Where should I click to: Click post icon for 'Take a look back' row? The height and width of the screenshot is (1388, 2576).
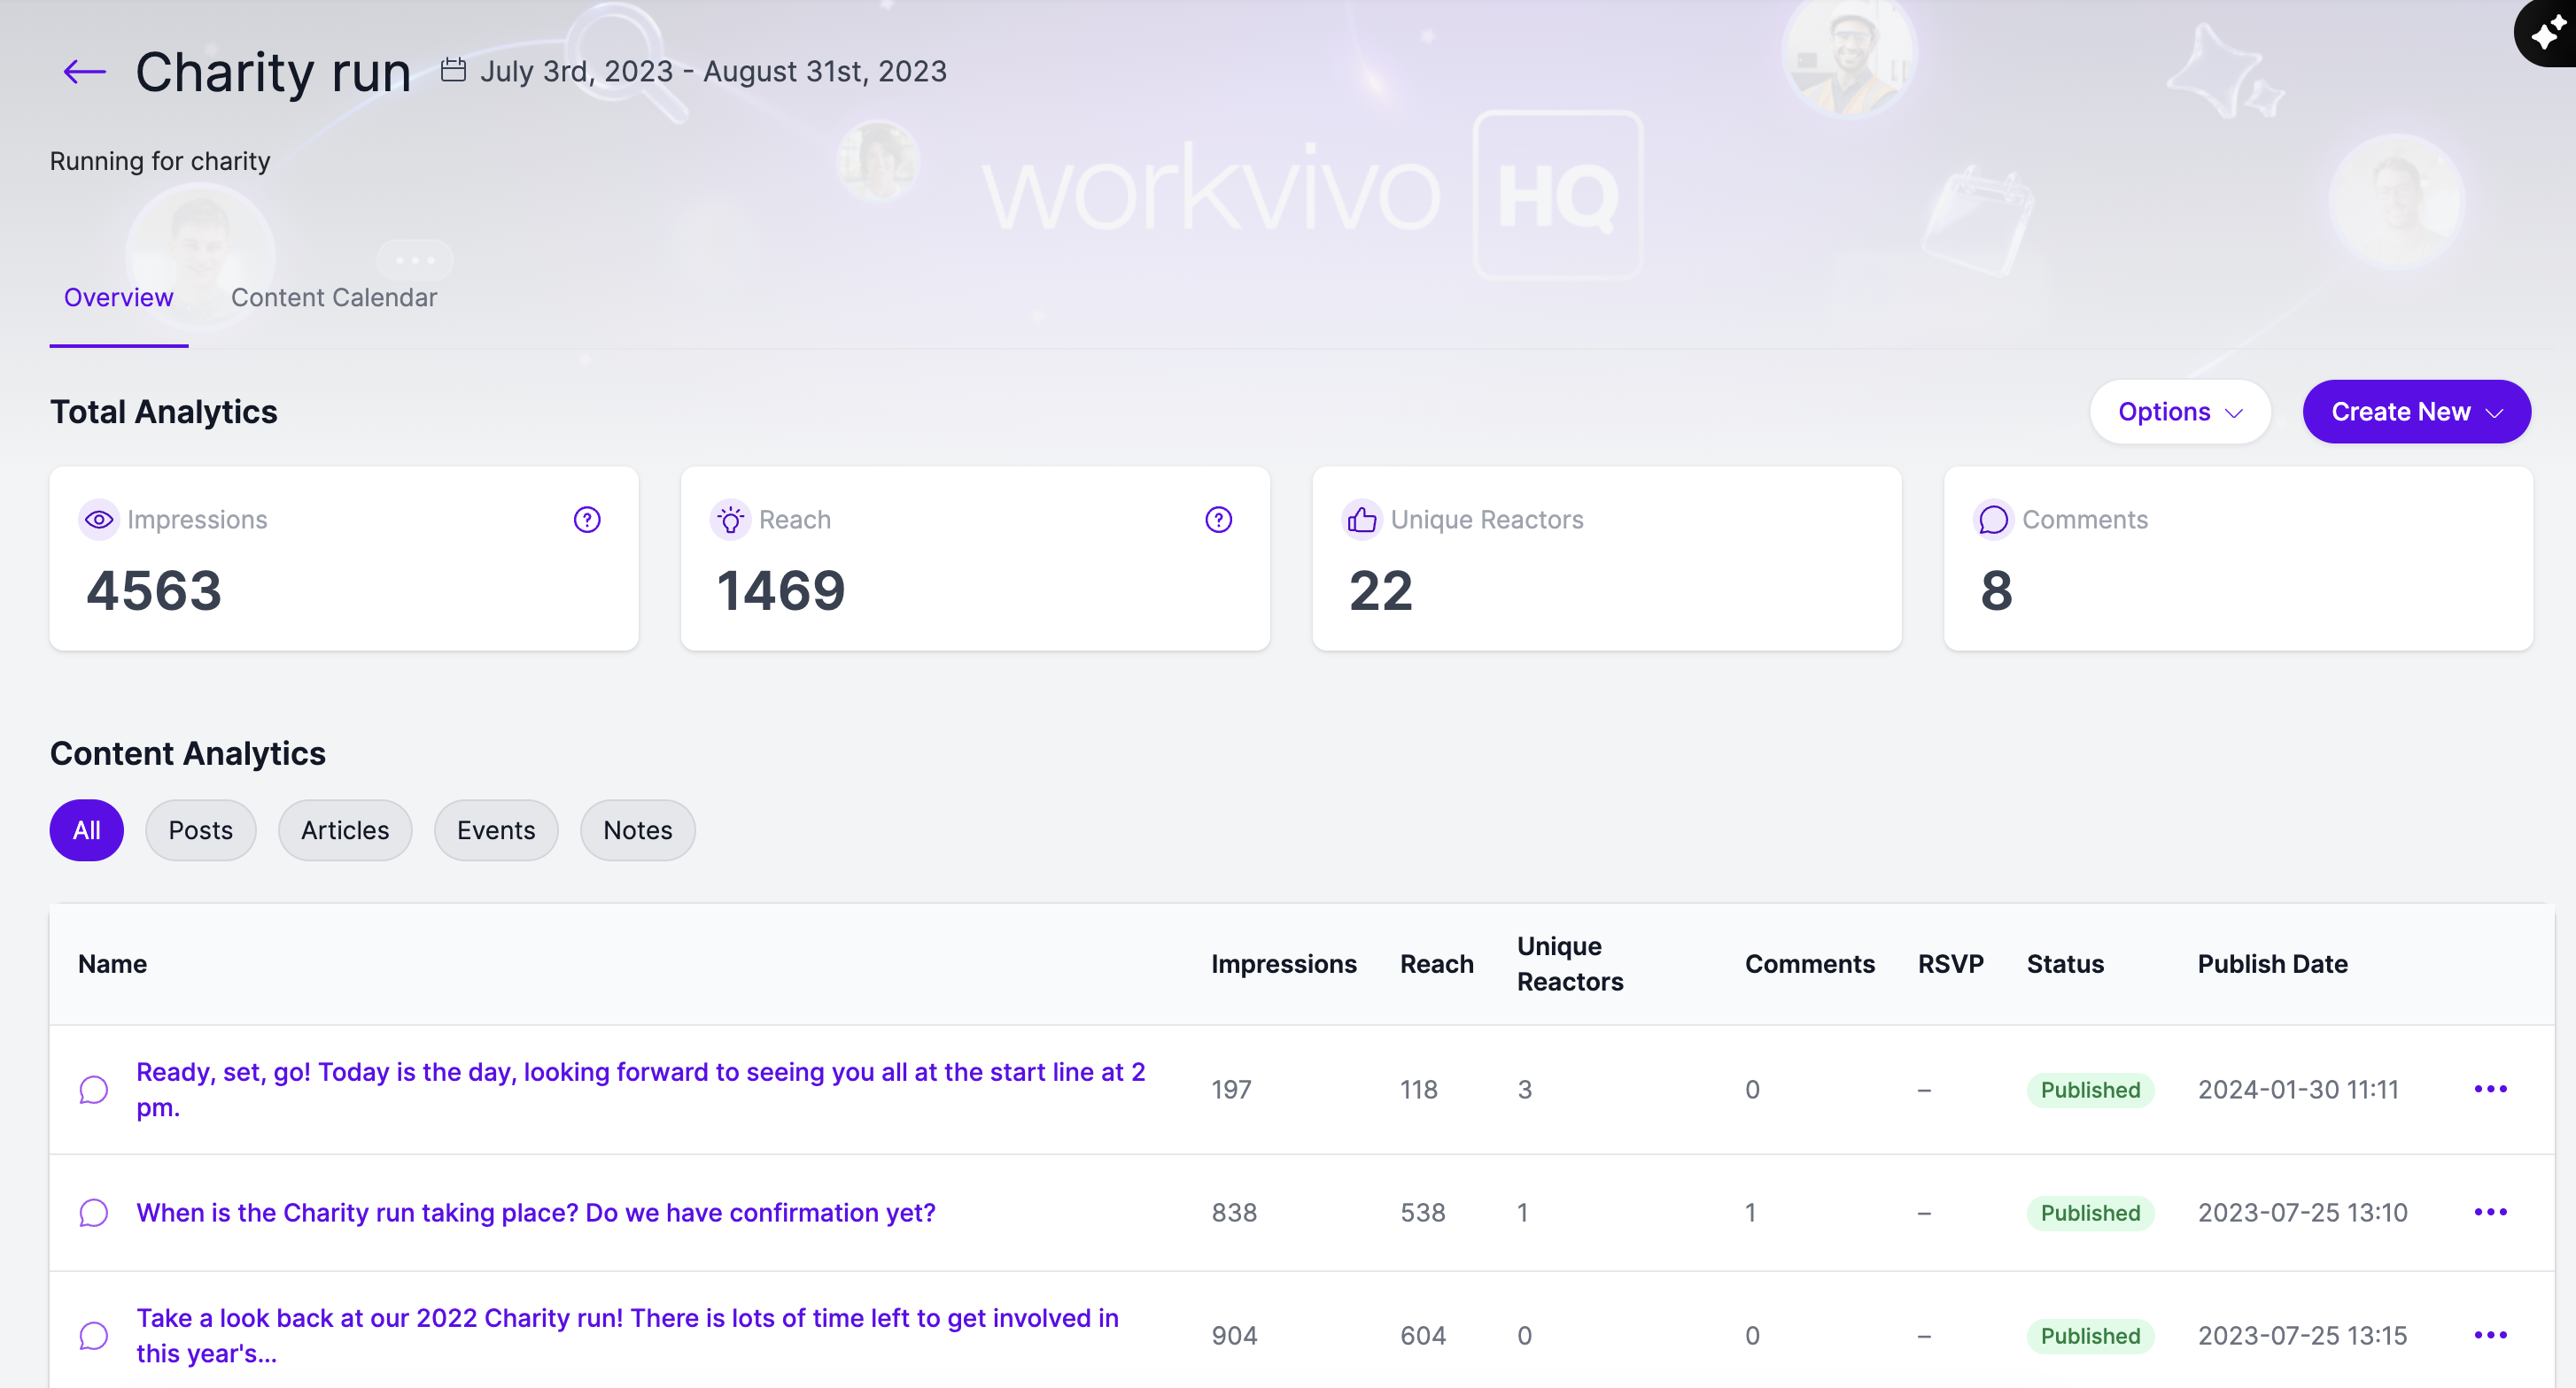(x=94, y=1335)
